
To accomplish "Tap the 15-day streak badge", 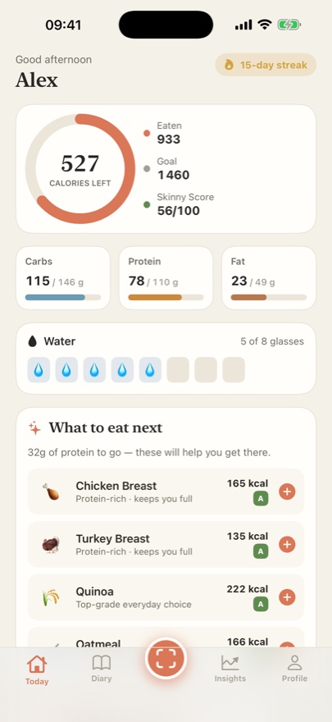I will click(266, 65).
